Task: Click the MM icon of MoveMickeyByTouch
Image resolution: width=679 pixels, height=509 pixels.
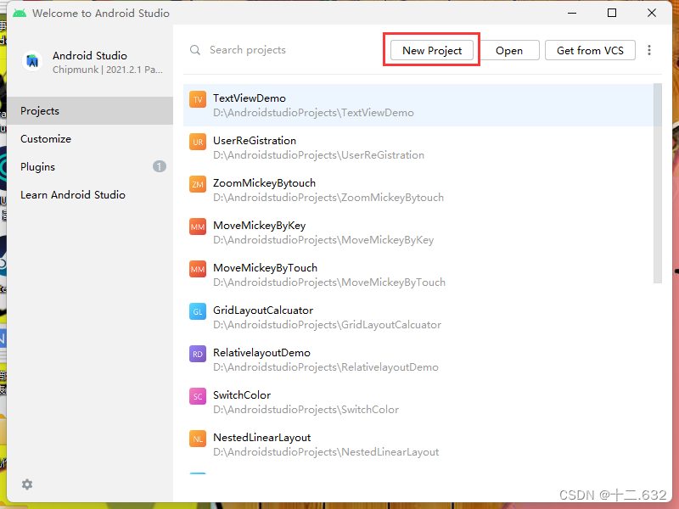Action: click(x=198, y=269)
